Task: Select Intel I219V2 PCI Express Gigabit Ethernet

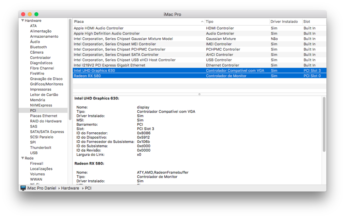Action: click(x=109, y=65)
